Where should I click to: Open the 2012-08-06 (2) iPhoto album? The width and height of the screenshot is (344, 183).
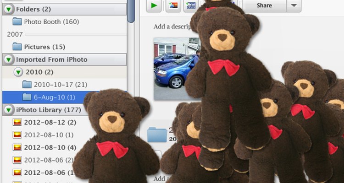click(x=43, y=160)
